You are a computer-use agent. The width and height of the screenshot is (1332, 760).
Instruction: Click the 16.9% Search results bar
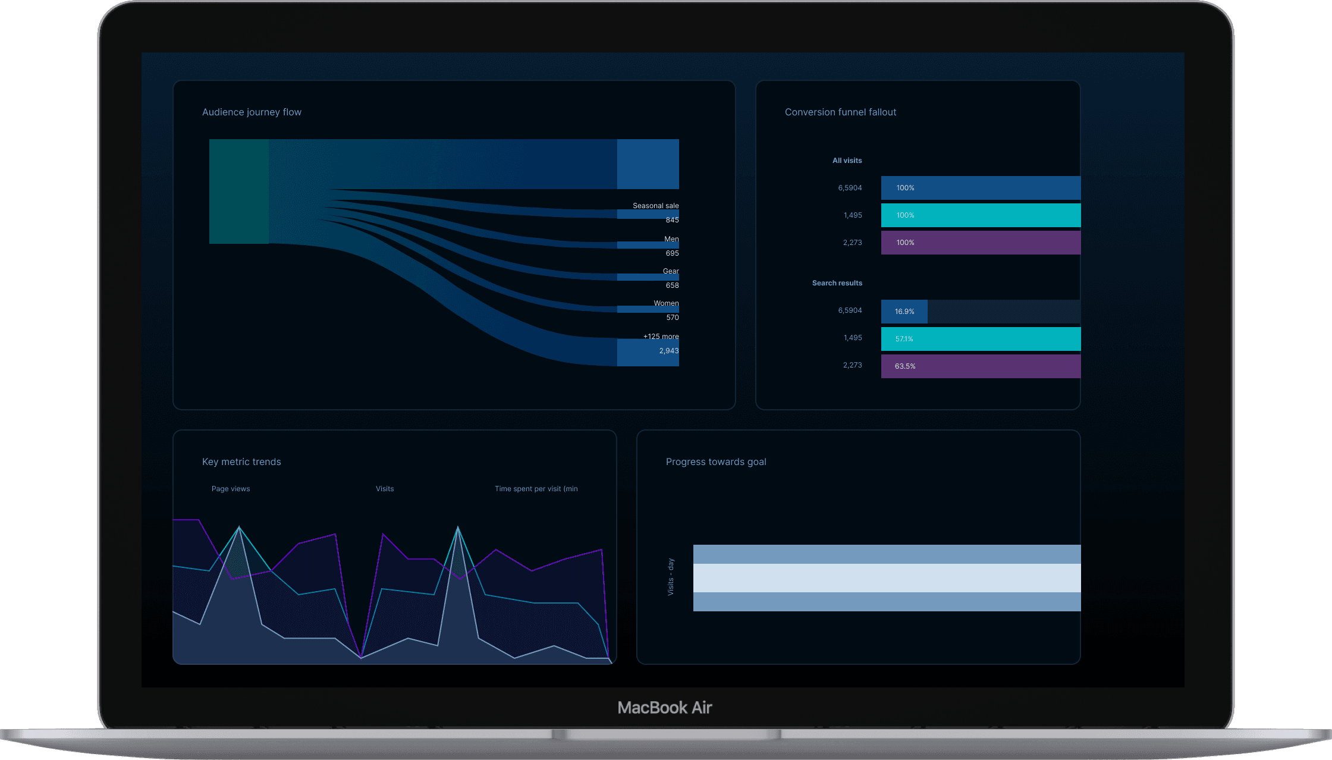pos(904,312)
